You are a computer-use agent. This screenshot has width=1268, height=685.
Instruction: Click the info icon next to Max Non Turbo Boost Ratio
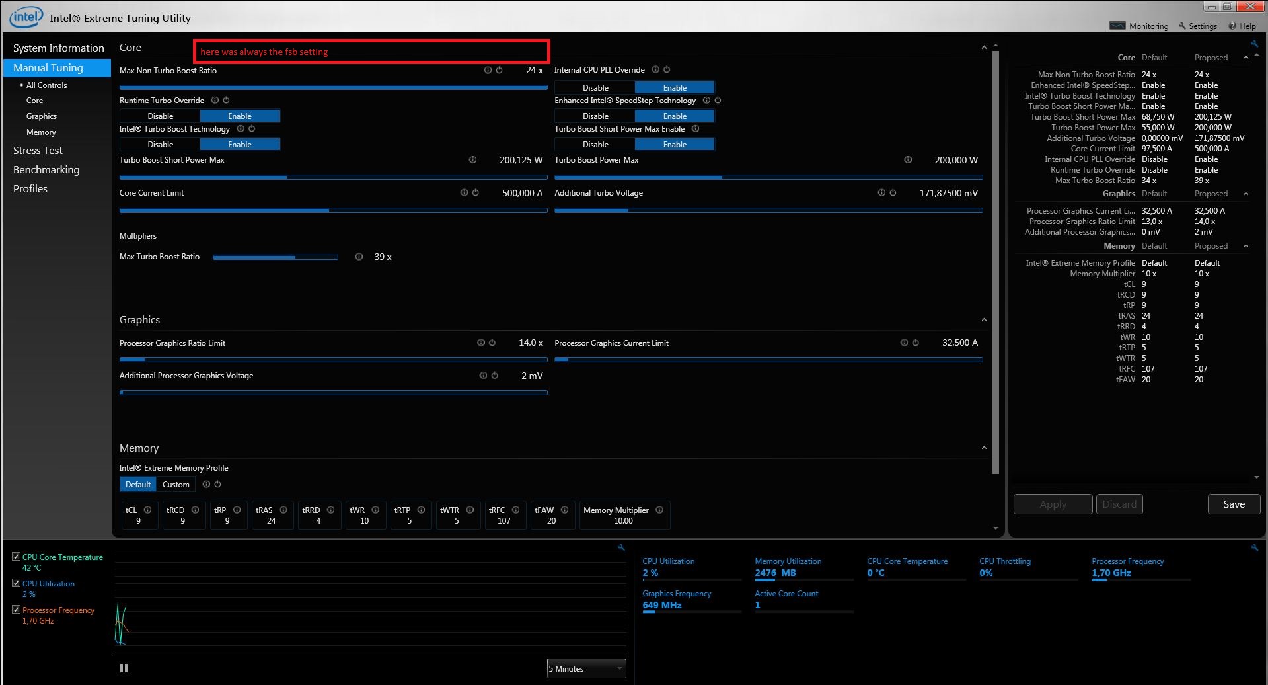488,70
